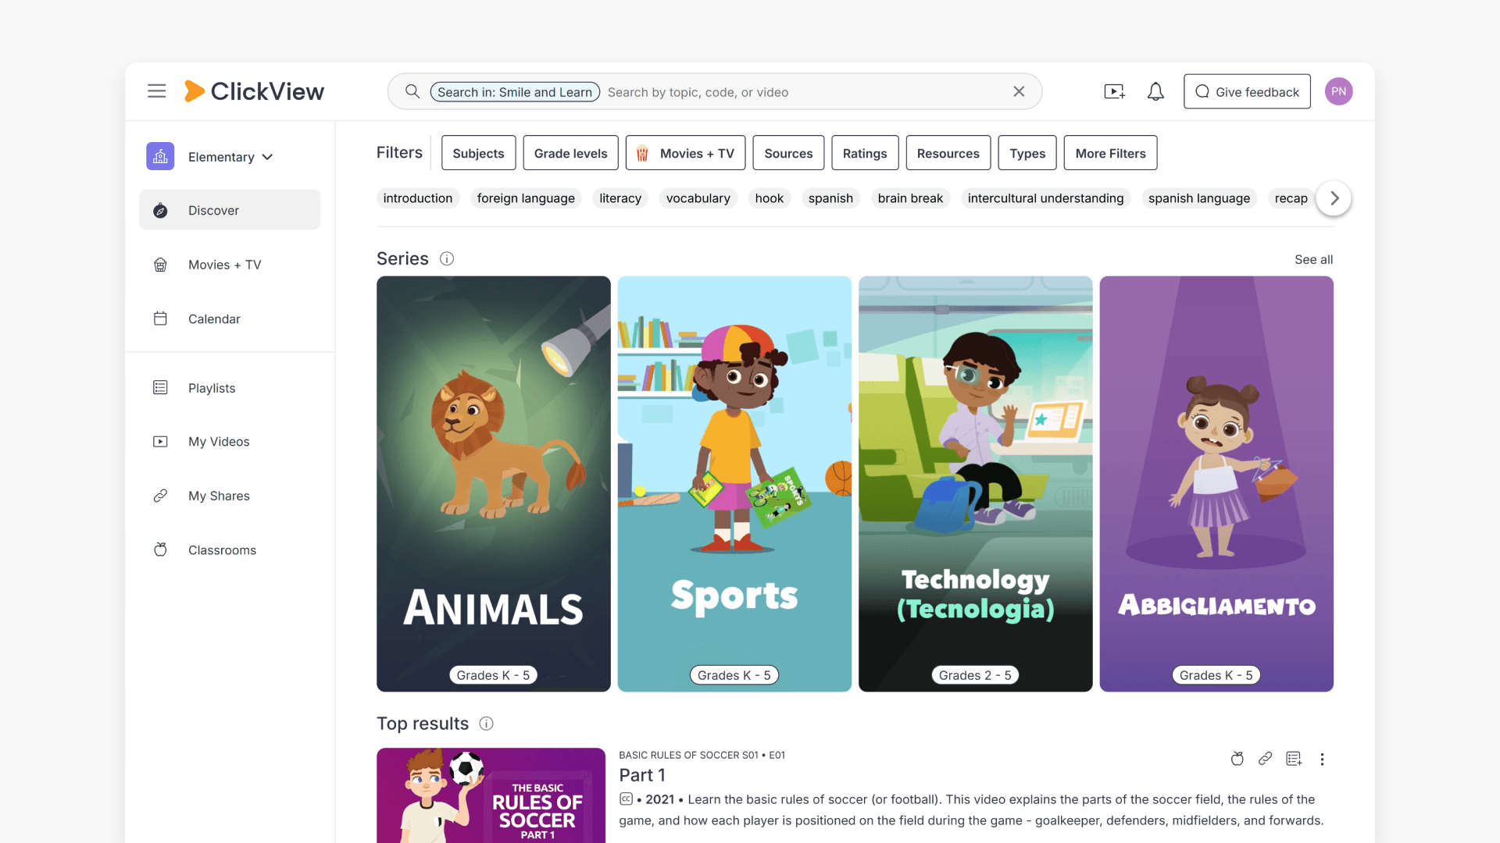Open the Rules of Soccer Part 1 thumbnail
Screen dimensions: 1500x843
pos(491,795)
